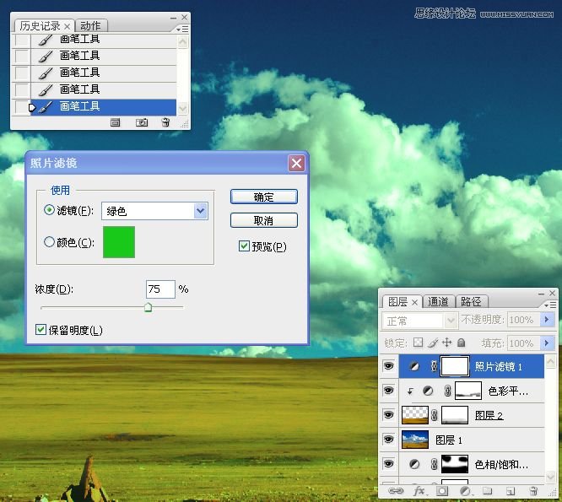Click the 照片滤镜 1 layer mask thumbnail

455,366
